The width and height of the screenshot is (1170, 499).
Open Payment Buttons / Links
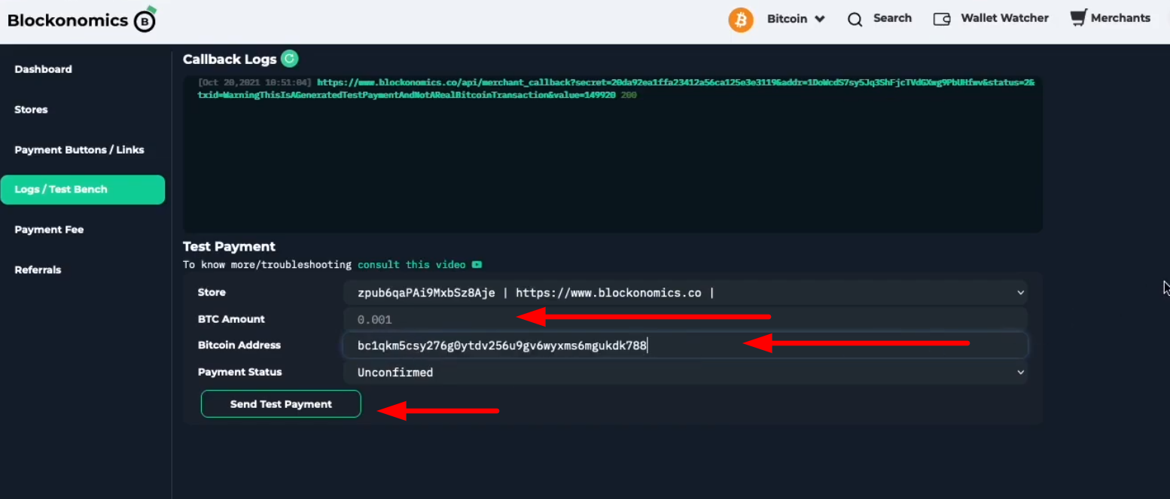(x=79, y=150)
